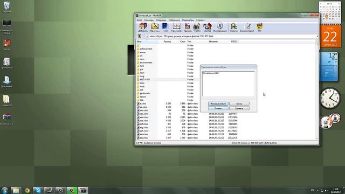Click the taskbar clock in the system tray

336,190
